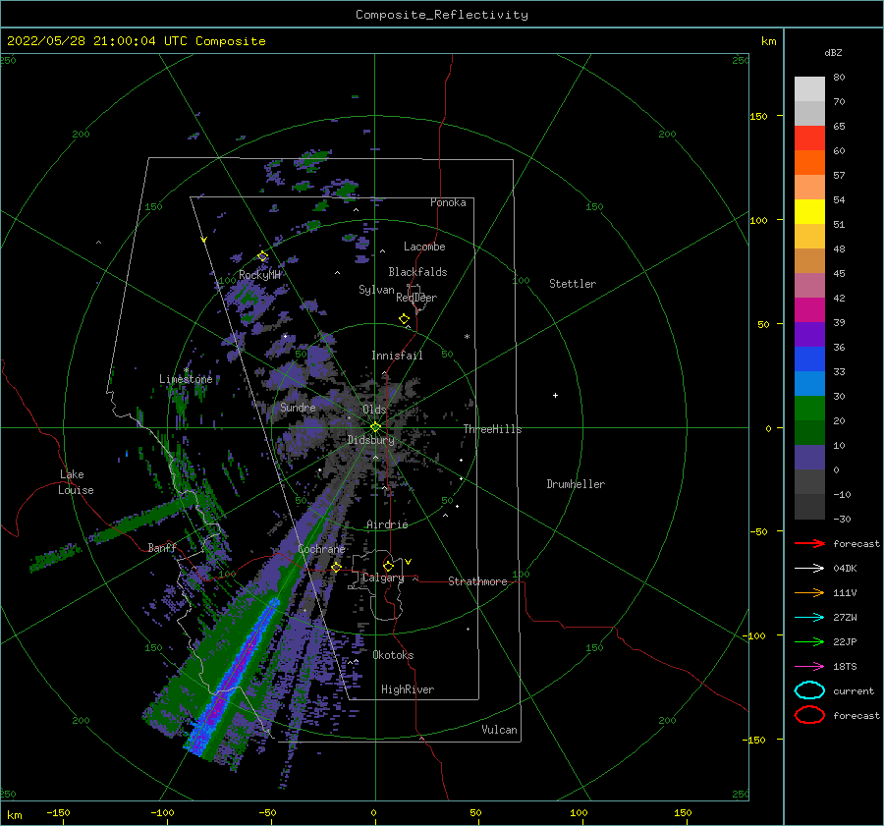The width and height of the screenshot is (884, 826).
Task: Click the lightest grey swatch below 80
Action: (809, 89)
